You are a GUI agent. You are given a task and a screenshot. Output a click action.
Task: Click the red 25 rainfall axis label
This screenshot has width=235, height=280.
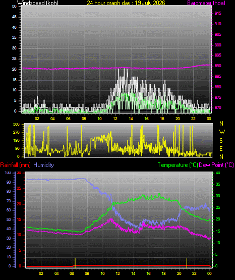click(x=19, y=188)
